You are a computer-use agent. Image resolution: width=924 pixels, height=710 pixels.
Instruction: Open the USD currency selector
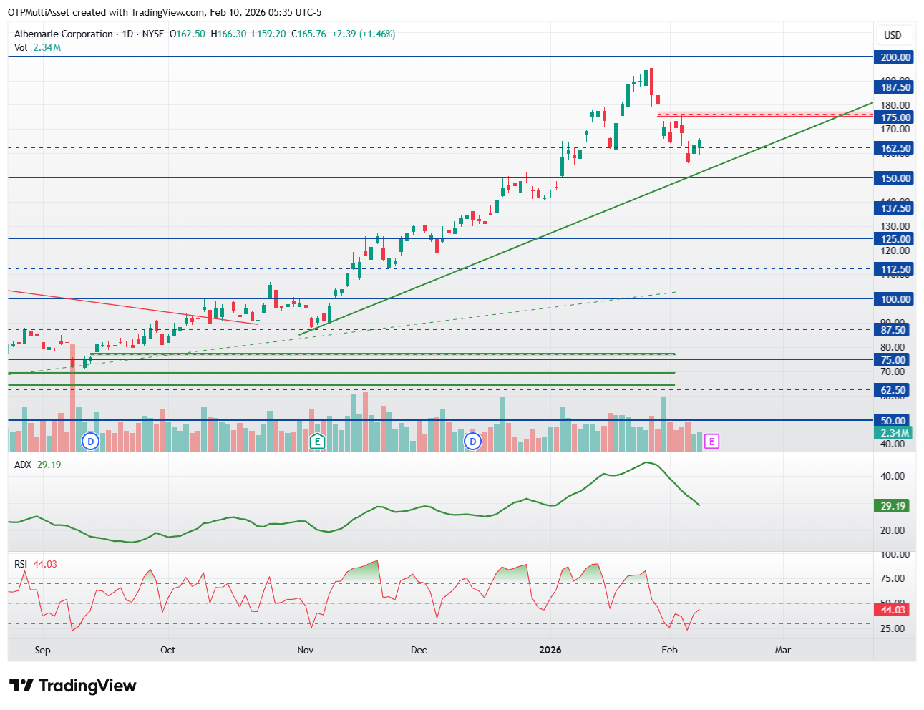point(893,35)
